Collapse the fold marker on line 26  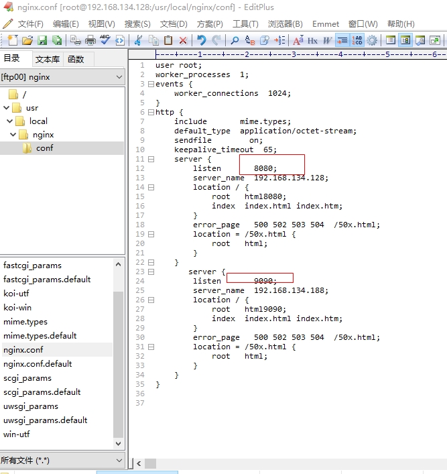151,300
